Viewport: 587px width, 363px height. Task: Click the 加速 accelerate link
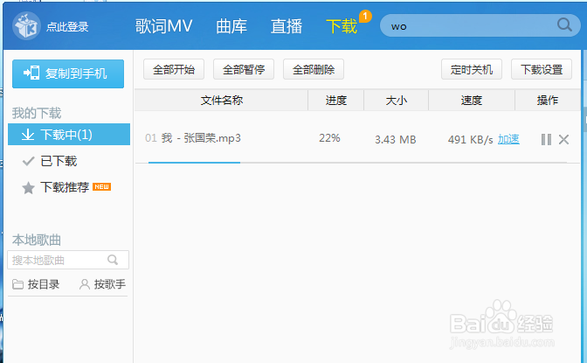pyautogui.click(x=508, y=139)
